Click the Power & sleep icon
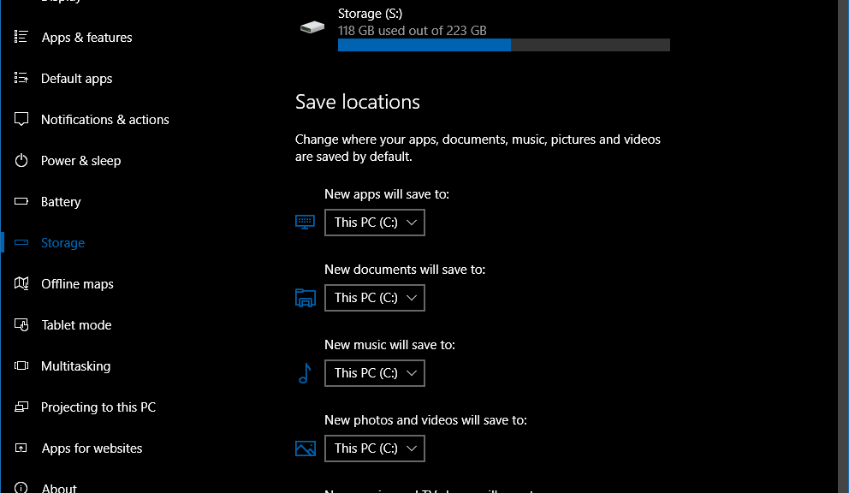Image resolution: width=849 pixels, height=493 pixels. (21, 160)
